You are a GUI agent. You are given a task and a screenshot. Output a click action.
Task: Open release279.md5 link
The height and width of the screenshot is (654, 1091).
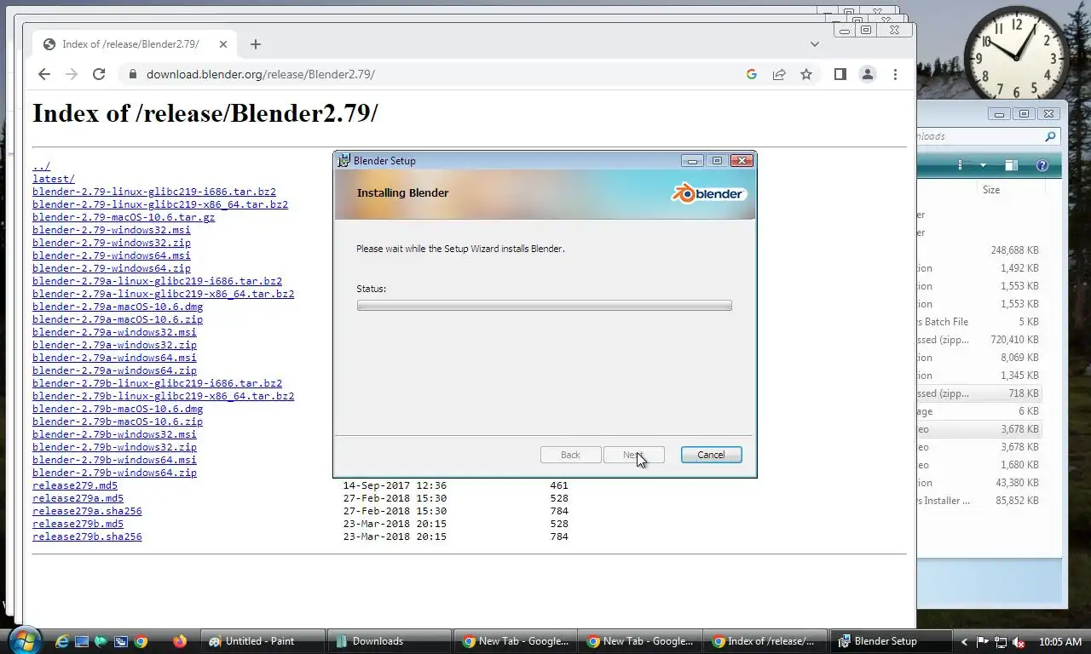(x=75, y=485)
